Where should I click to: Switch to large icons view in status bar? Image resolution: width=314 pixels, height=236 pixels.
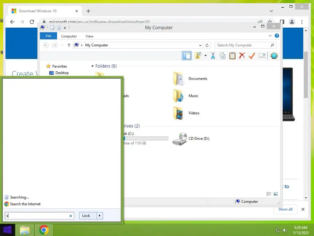[x=276, y=194]
